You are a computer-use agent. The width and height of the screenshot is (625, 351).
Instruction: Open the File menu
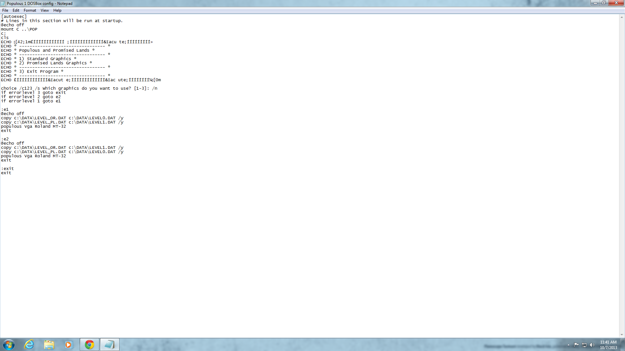click(x=5, y=10)
